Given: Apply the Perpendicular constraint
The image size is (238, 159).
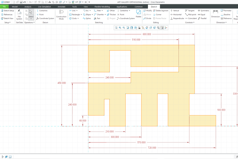Looking at the screenshot, I should coord(178,18).
